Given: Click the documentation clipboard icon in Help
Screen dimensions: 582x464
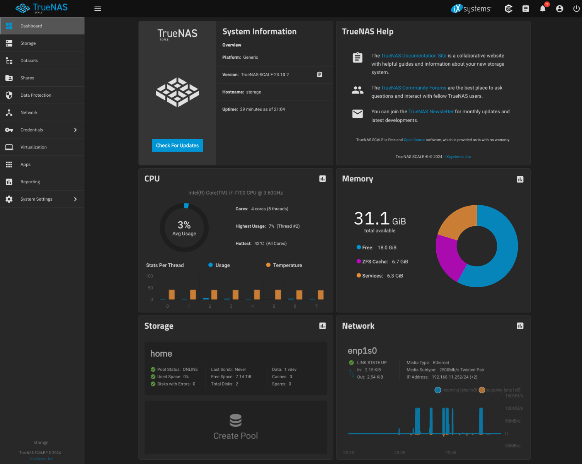Looking at the screenshot, I should click(357, 58).
